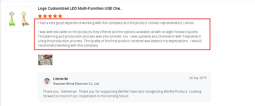Click the fourth orange rating star

[x=55, y=16]
